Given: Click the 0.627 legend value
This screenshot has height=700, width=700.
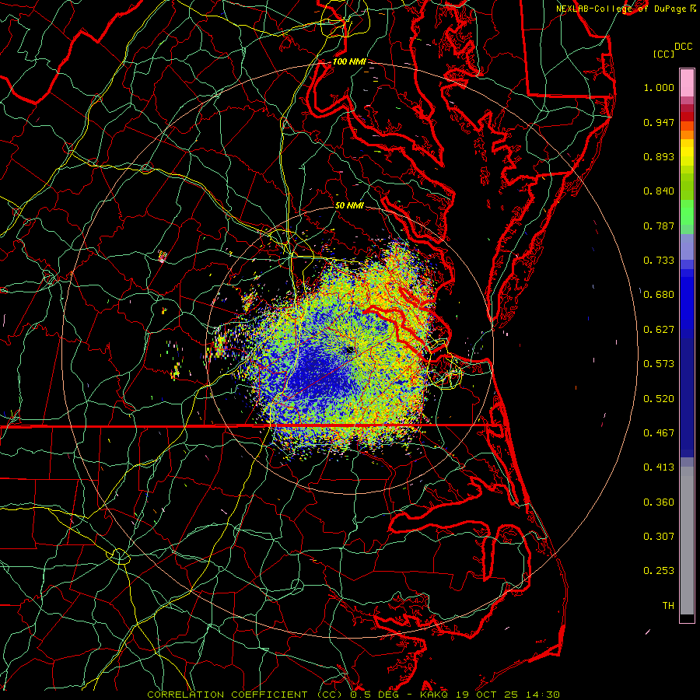Looking at the screenshot, I should 659,330.
